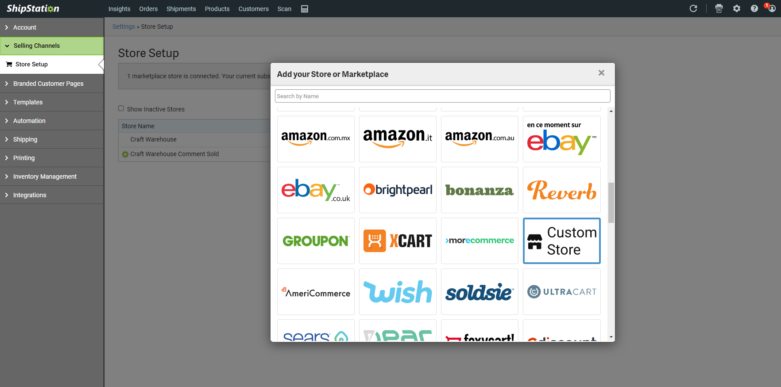Click the Search by Name field
The height and width of the screenshot is (387, 781).
click(x=442, y=96)
